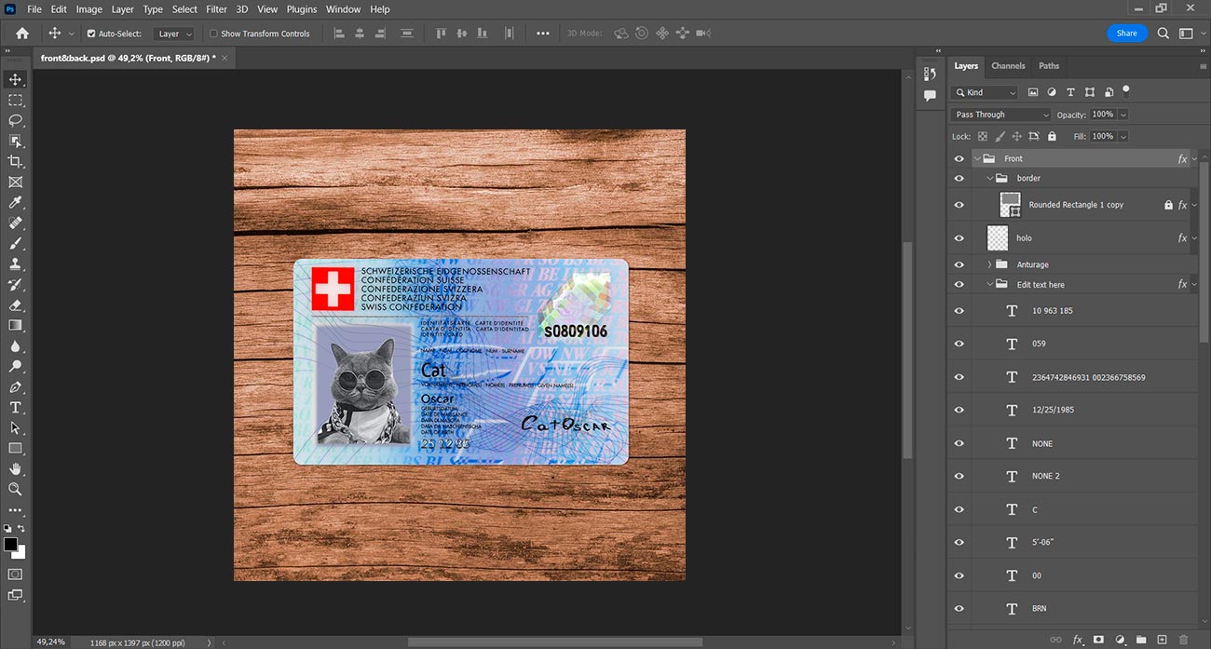
Task: Click the delete layer trash icon
Action: (1184, 640)
